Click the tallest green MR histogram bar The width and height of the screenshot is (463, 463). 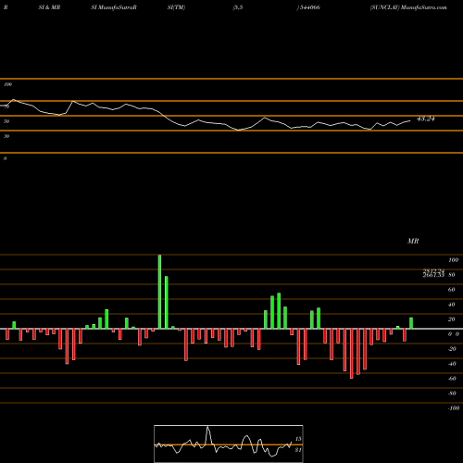[159, 292]
